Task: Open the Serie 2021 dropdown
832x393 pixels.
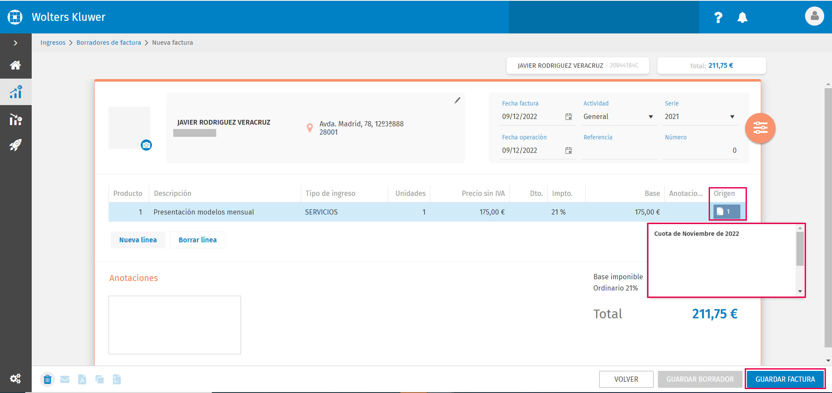Action: point(700,116)
